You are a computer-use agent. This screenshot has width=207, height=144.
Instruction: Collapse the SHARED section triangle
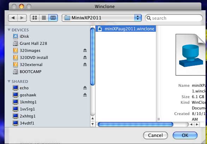9,81
